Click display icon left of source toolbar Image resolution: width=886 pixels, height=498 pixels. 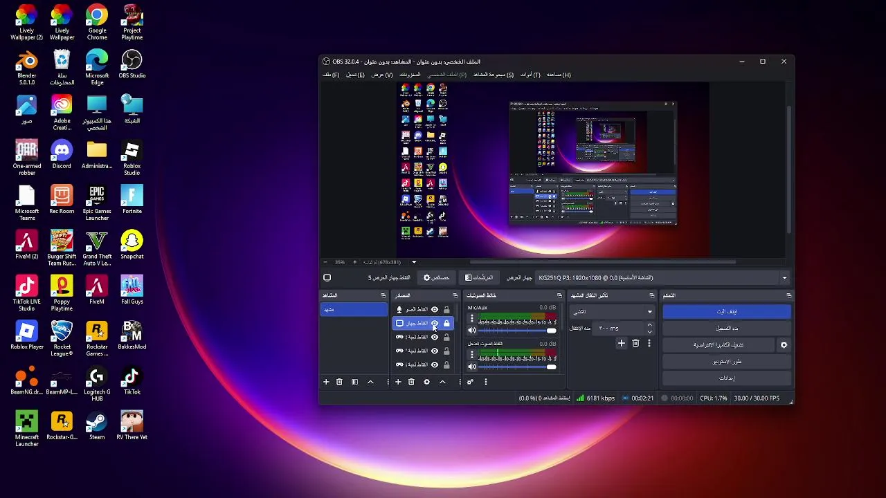(327, 277)
